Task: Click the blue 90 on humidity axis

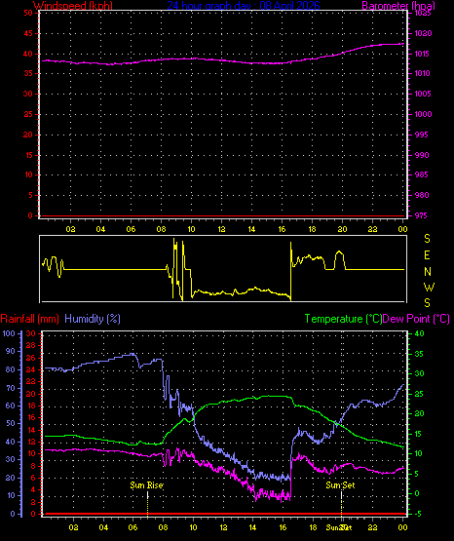Action: point(11,351)
